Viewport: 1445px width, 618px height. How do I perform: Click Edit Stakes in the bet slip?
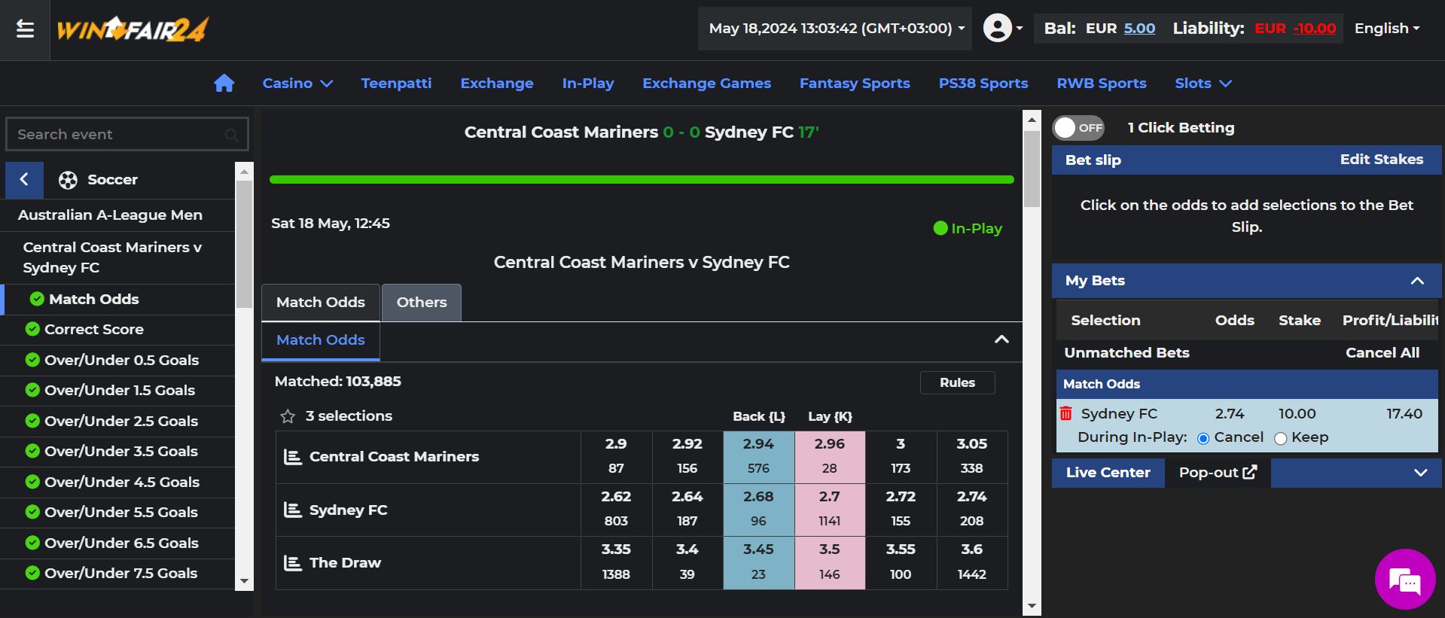(x=1381, y=160)
